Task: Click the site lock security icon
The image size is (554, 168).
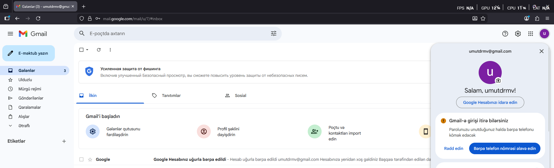Action: 90,18
